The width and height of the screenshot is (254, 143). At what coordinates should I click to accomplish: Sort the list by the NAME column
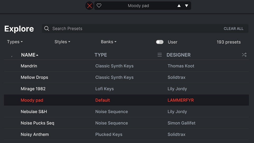click(x=30, y=55)
